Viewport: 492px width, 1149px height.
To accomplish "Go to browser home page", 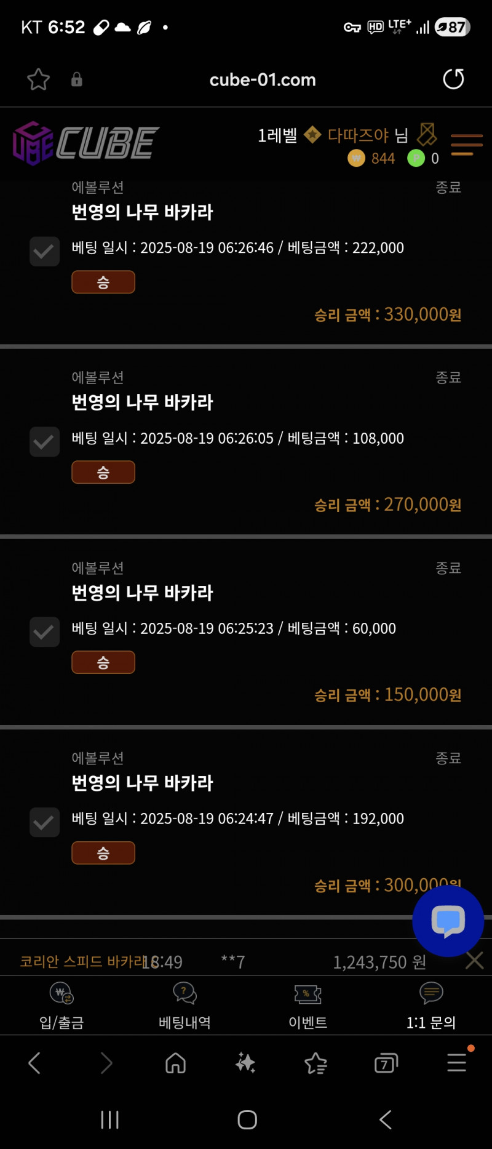I will [176, 1062].
